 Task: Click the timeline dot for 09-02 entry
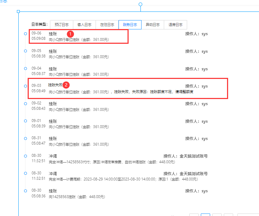(x=26, y=104)
